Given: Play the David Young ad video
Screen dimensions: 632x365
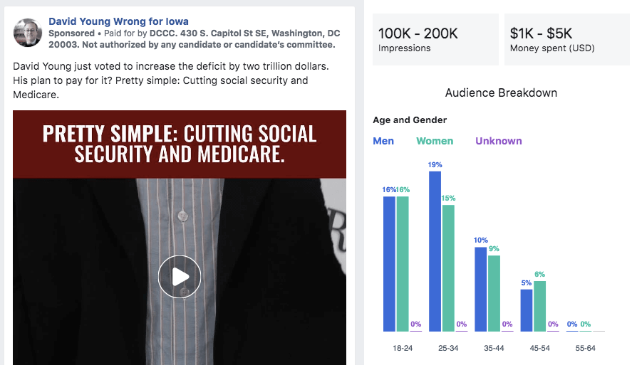Looking at the screenshot, I should 180,276.
